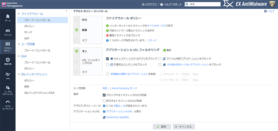Click the 不適切なコンテンツ icon
This screenshot has height=131, width=278.
112,65
